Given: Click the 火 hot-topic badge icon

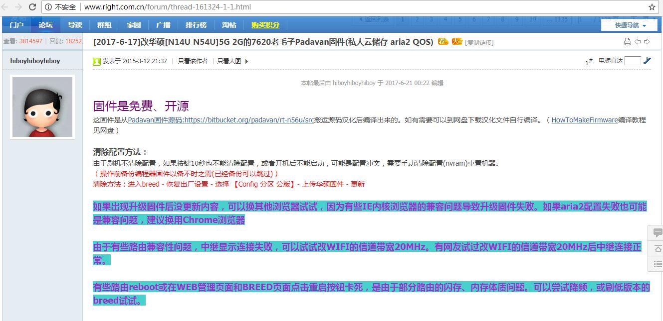Looking at the screenshot, I should tap(457, 42).
